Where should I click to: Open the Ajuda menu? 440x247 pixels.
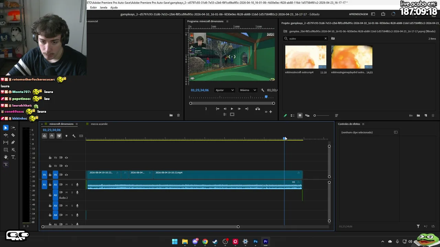point(114,8)
